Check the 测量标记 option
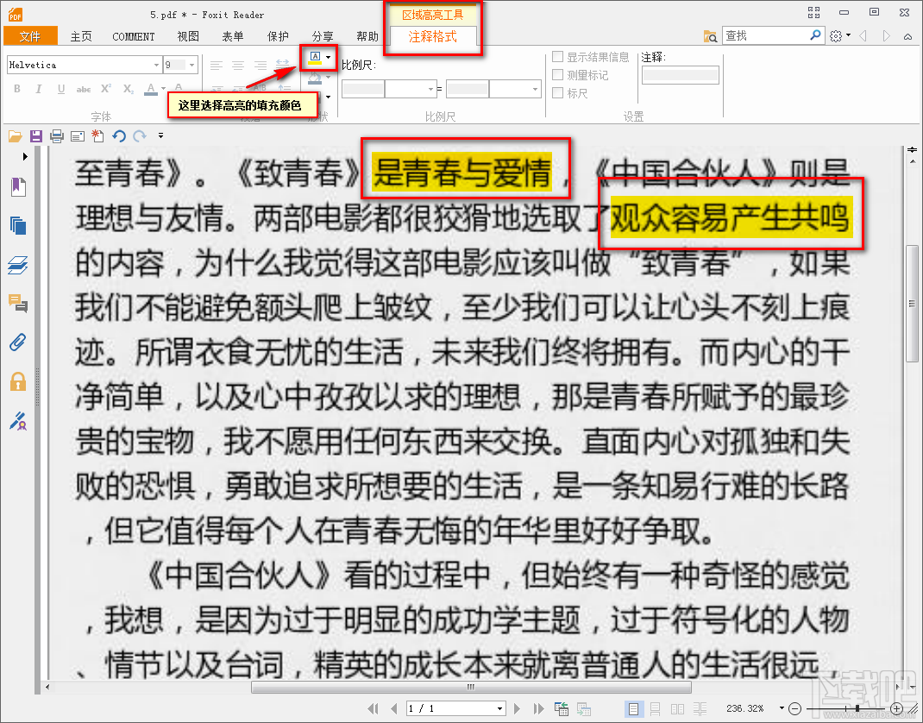923x723 pixels. 556,72
